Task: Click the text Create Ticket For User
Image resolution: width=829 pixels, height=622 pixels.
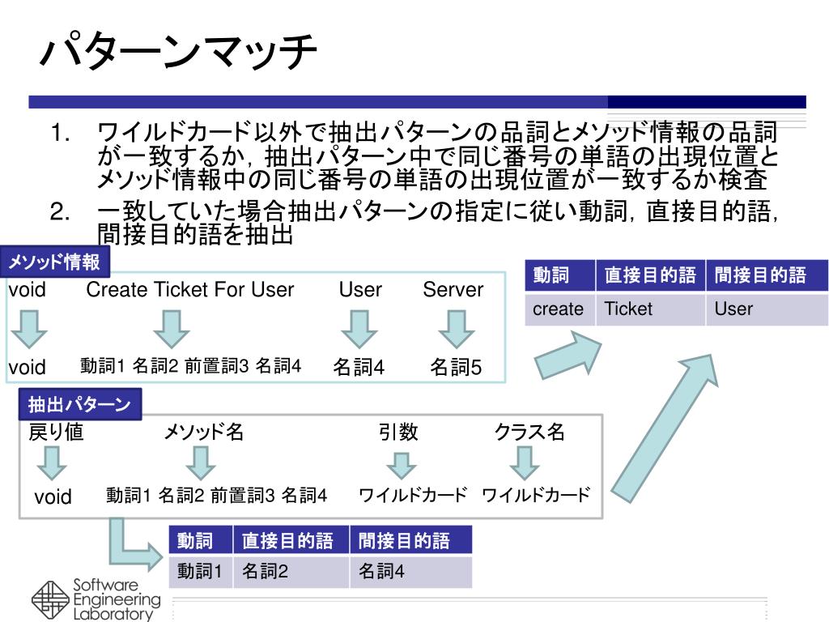Action: [189, 289]
